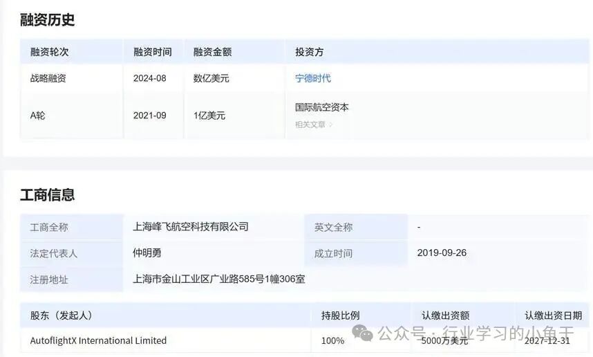Select the A轮 round cell

pos(37,116)
